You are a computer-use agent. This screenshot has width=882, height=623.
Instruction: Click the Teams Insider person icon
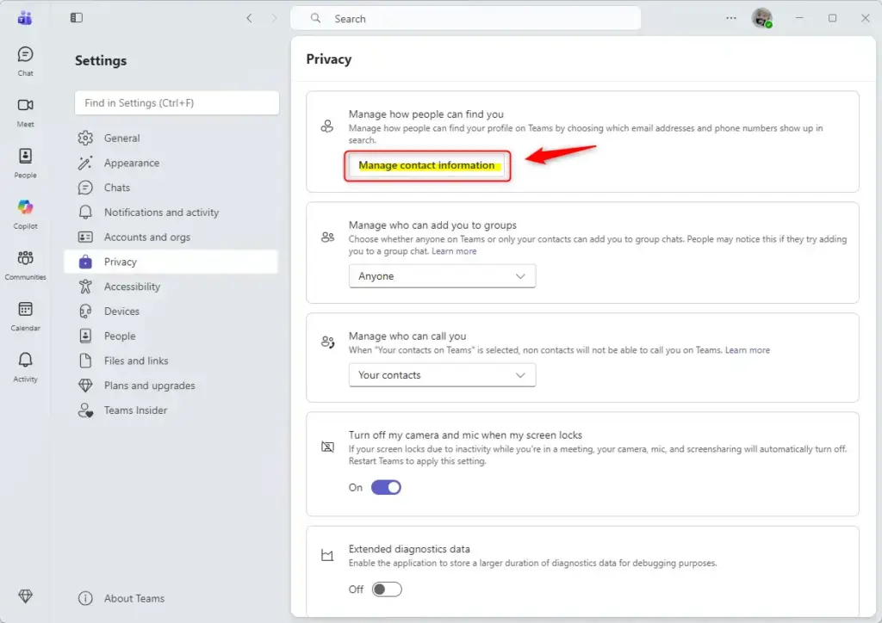(85, 410)
